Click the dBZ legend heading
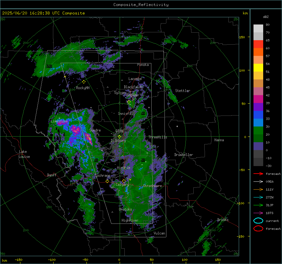 tap(266, 17)
